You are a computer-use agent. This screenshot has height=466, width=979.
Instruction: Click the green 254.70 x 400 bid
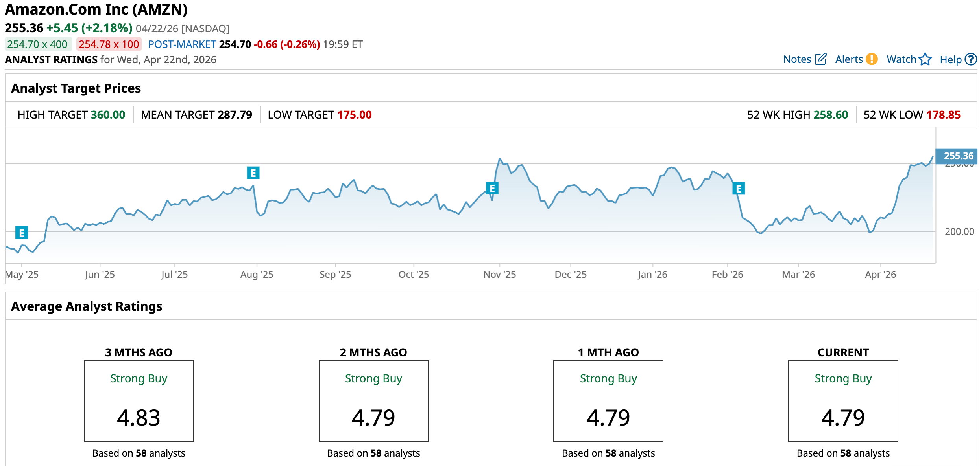tap(38, 44)
